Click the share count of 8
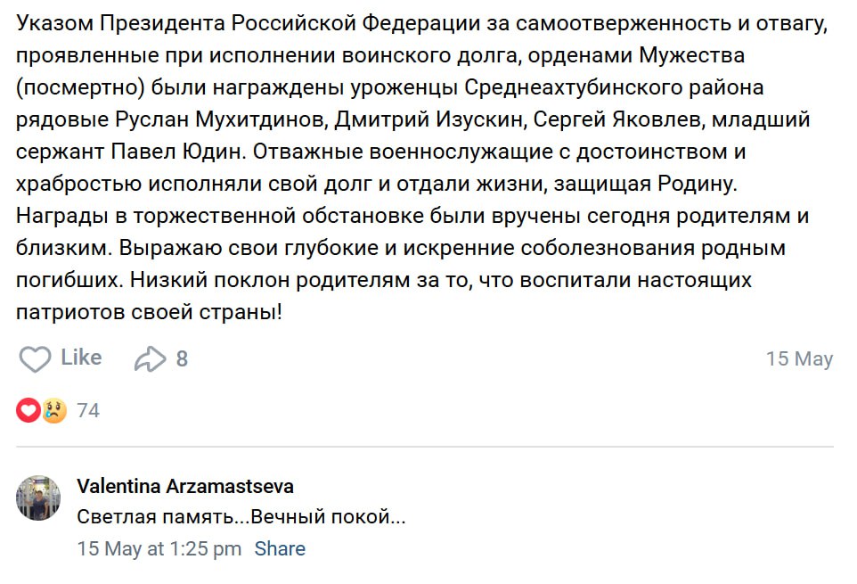Screen dimensions: 857x584 pyautogui.click(x=182, y=359)
